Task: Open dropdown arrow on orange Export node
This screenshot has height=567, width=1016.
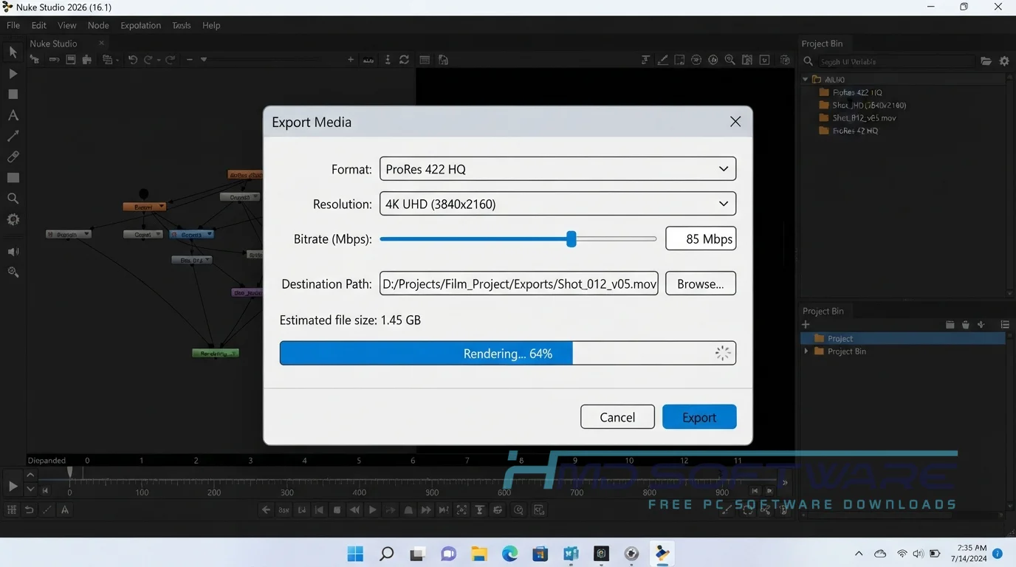Action: [161, 207]
